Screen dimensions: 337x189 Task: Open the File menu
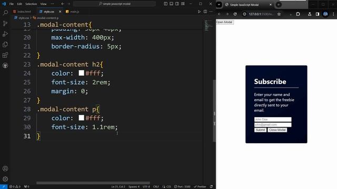12,4
